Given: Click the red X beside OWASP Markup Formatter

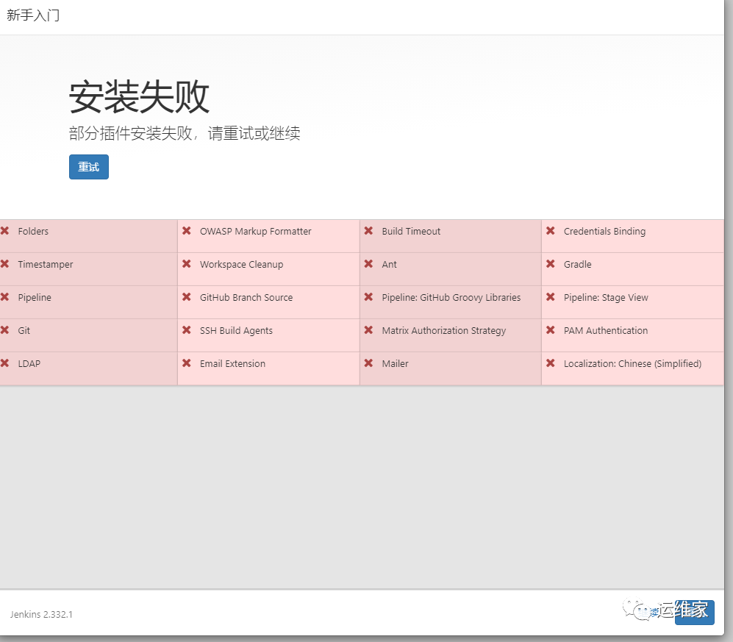Looking at the screenshot, I should tap(187, 231).
